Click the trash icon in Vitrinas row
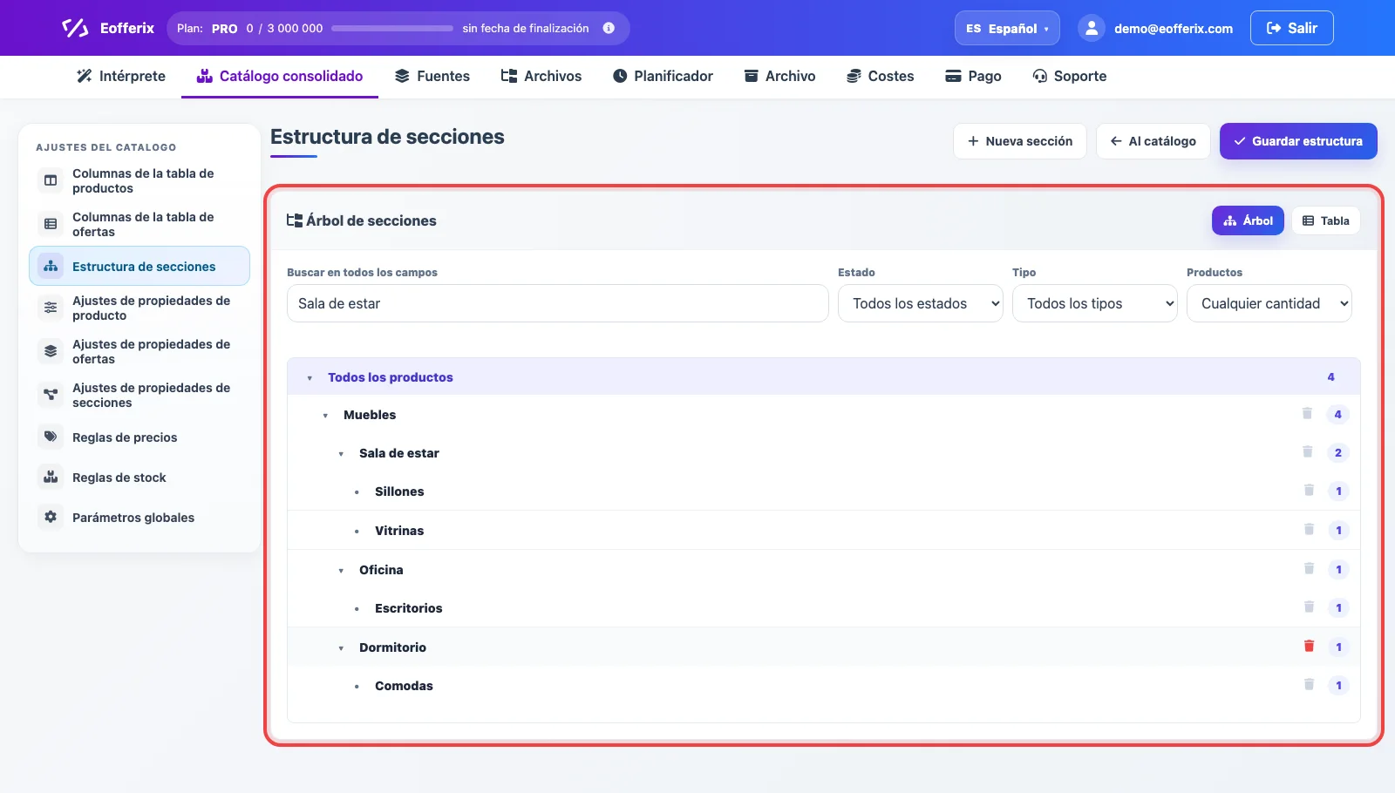This screenshot has width=1395, height=793. pyautogui.click(x=1309, y=530)
